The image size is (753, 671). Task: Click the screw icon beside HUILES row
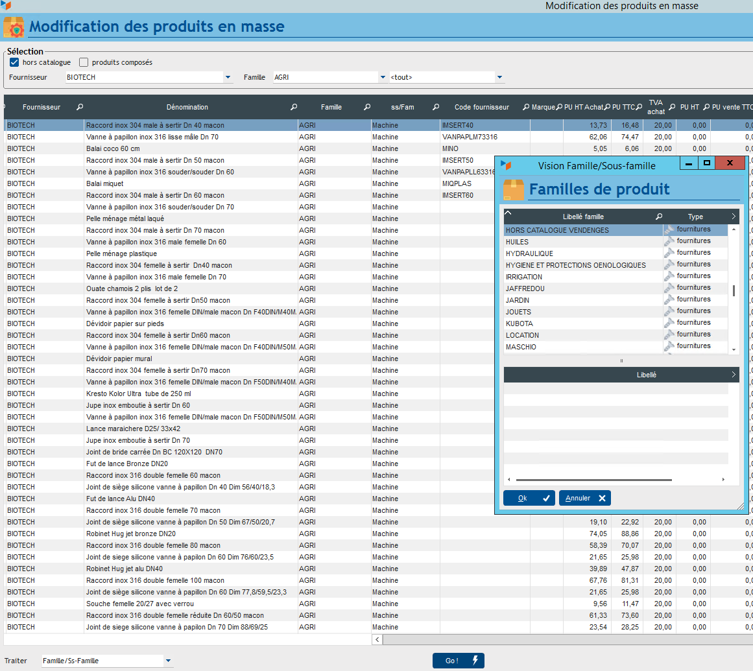669,241
